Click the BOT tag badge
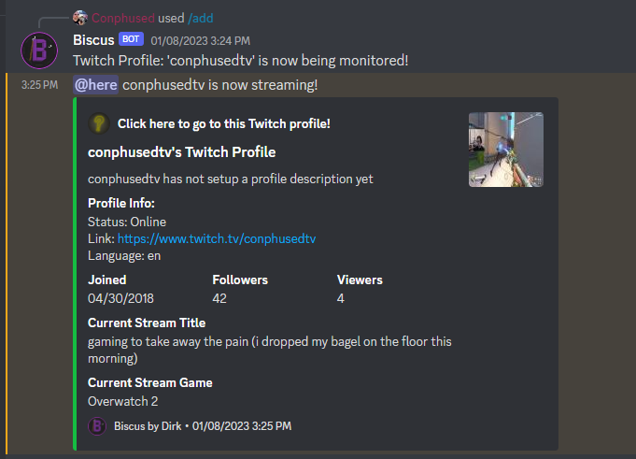The width and height of the screenshot is (636, 459). [x=131, y=39]
